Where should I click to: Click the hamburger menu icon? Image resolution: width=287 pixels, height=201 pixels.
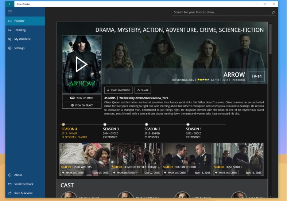click(x=10, y=12)
